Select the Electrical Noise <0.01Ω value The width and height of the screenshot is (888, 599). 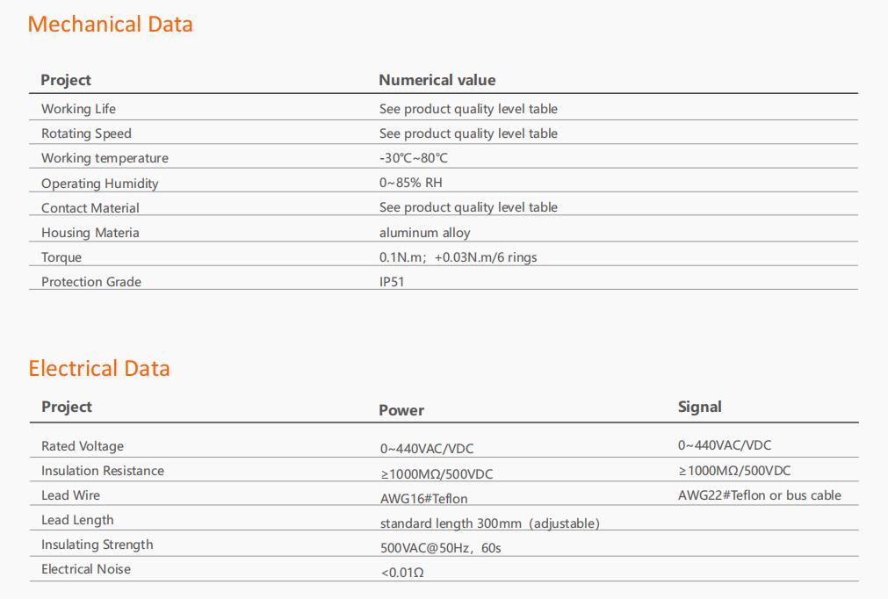point(402,573)
